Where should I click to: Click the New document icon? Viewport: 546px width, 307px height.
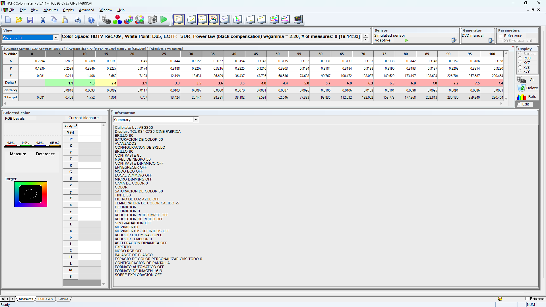click(x=8, y=20)
